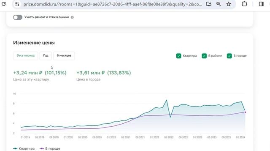Click the Квартира legend item below chart
The height and width of the screenshot is (151, 270).
[24, 148]
